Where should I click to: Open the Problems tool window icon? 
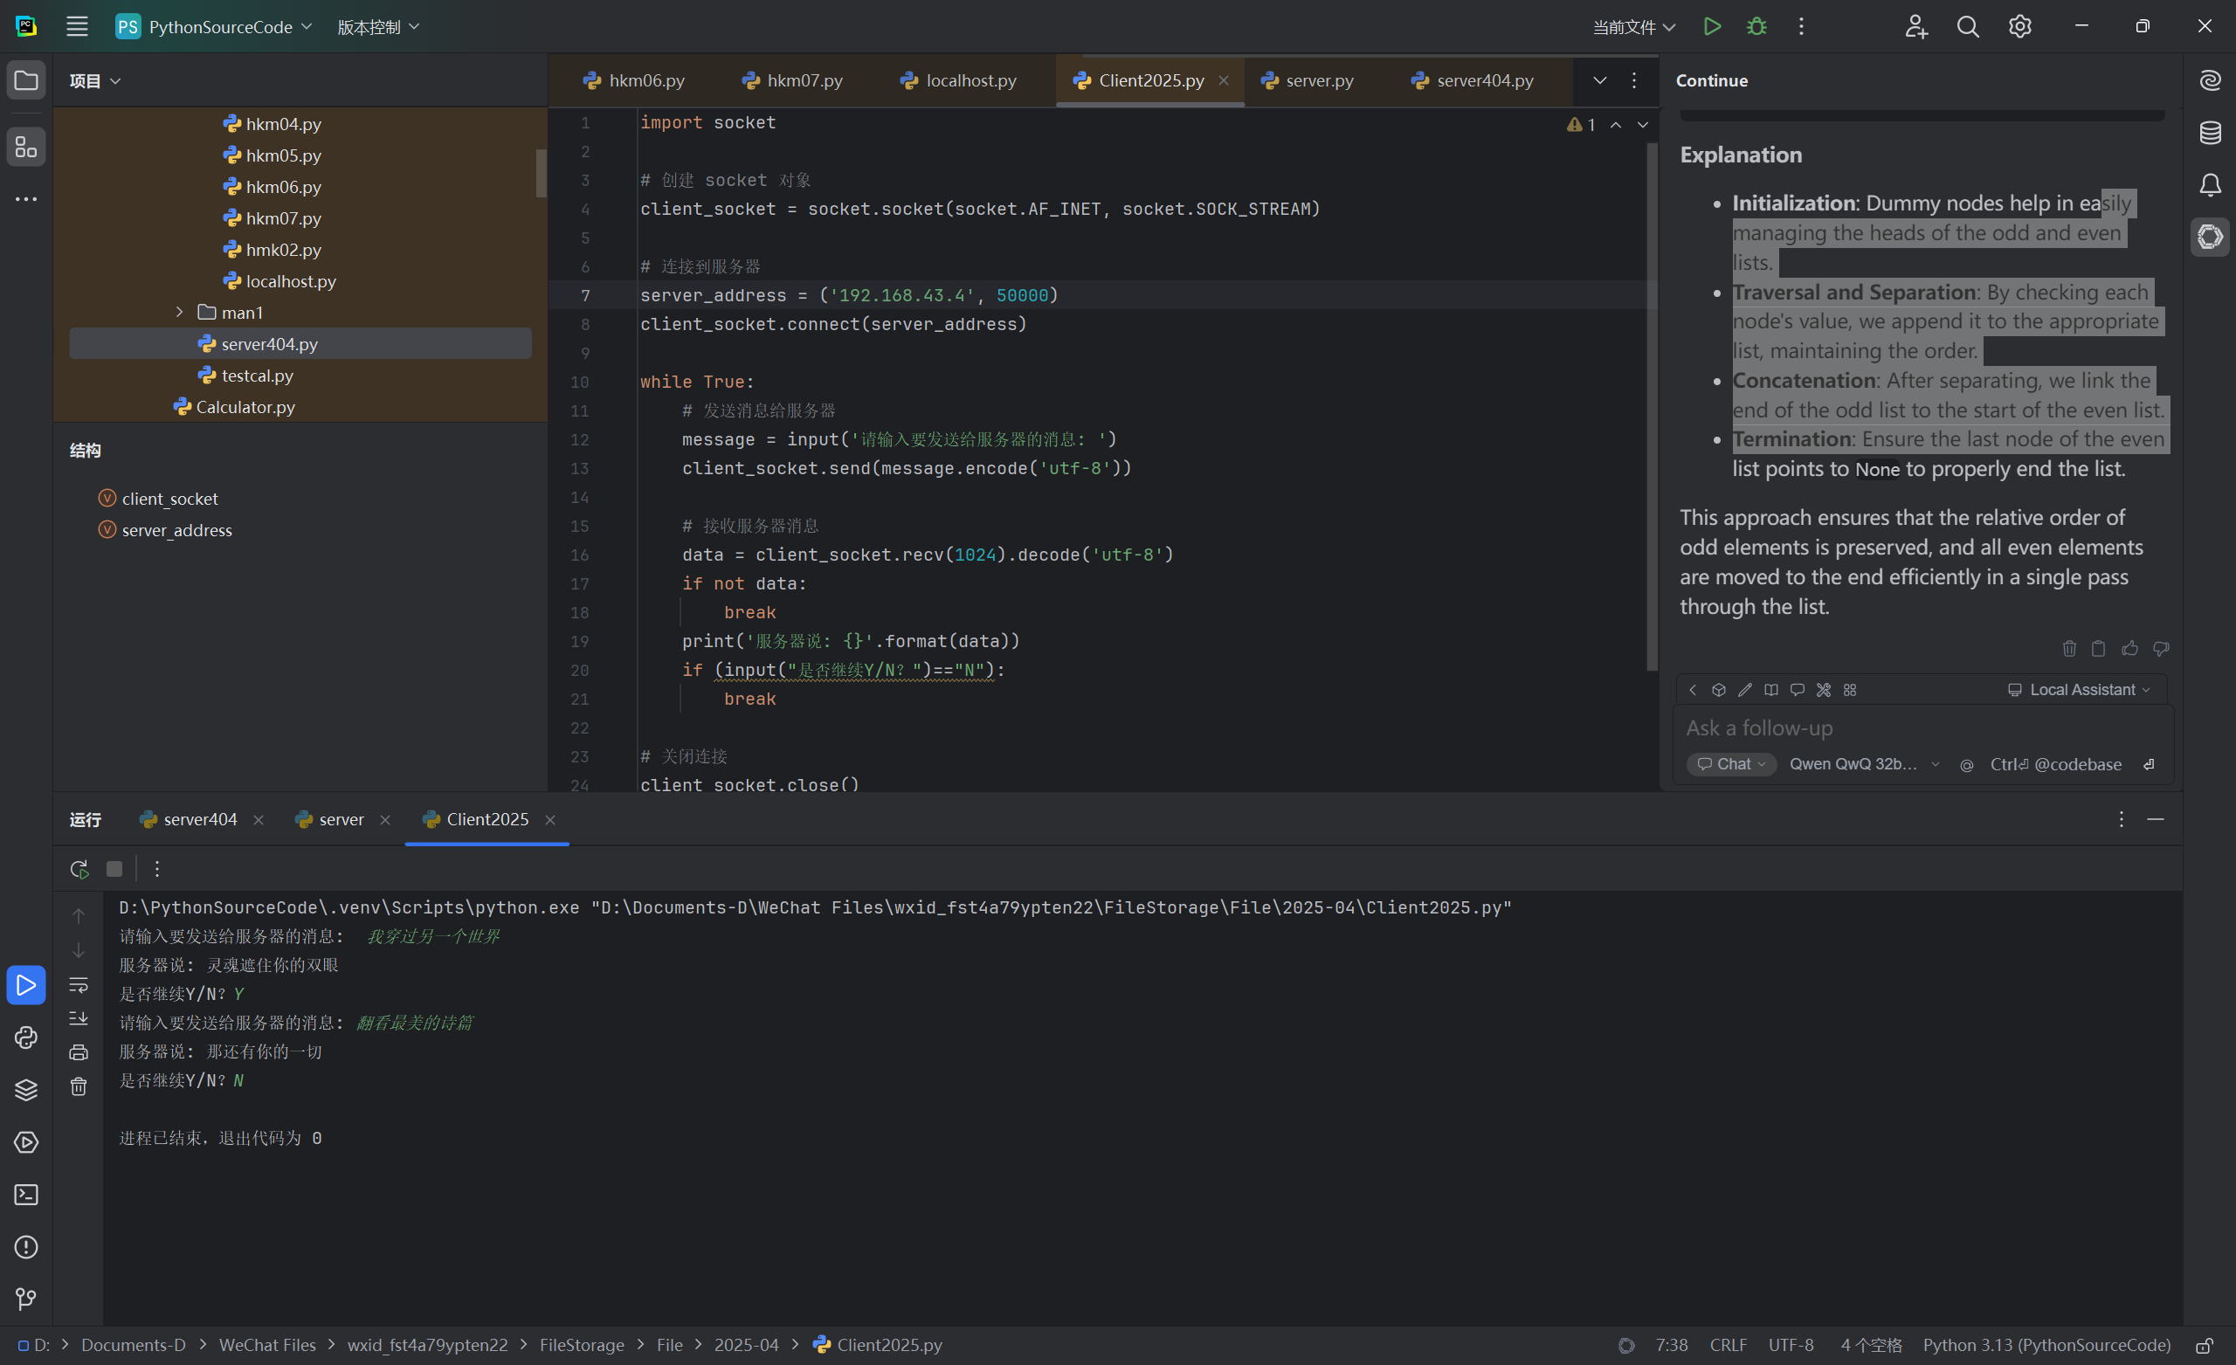coord(26,1247)
